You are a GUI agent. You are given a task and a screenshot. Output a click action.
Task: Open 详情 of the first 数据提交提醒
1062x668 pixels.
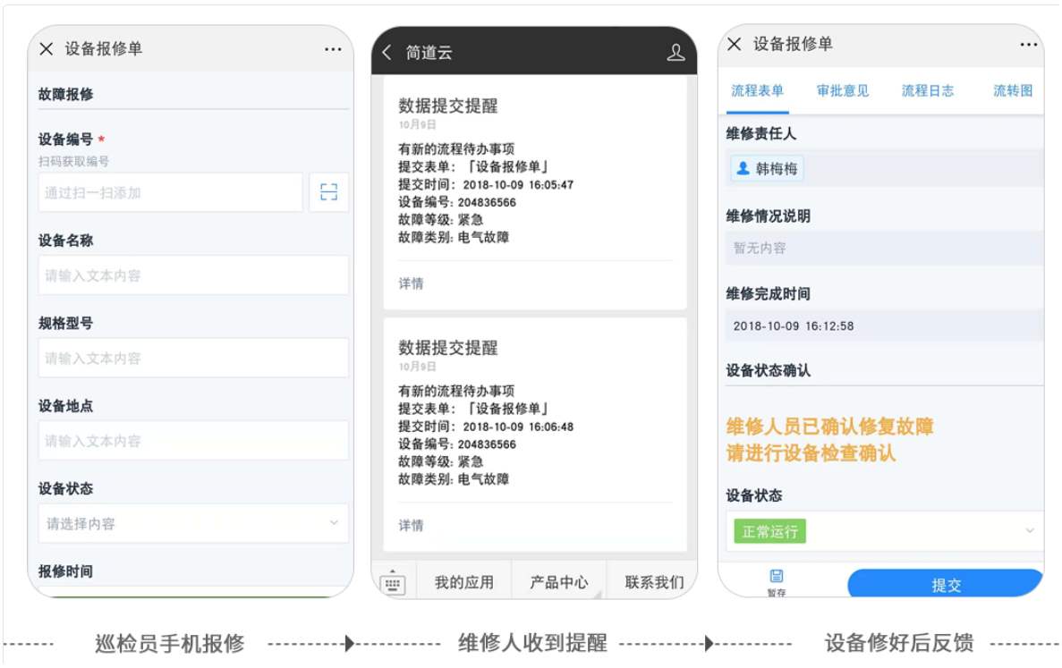click(x=410, y=283)
